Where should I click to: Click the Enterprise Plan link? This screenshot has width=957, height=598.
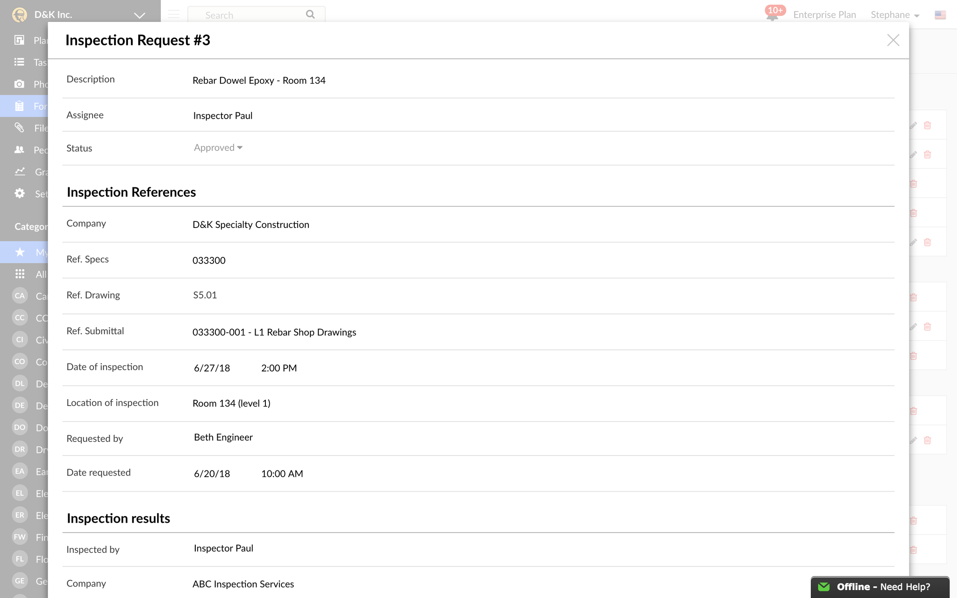pyautogui.click(x=824, y=15)
